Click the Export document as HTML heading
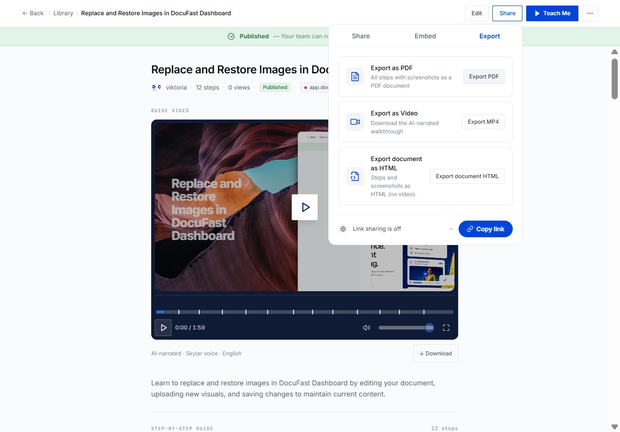The width and height of the screenshot is (620, 432). 396,163
